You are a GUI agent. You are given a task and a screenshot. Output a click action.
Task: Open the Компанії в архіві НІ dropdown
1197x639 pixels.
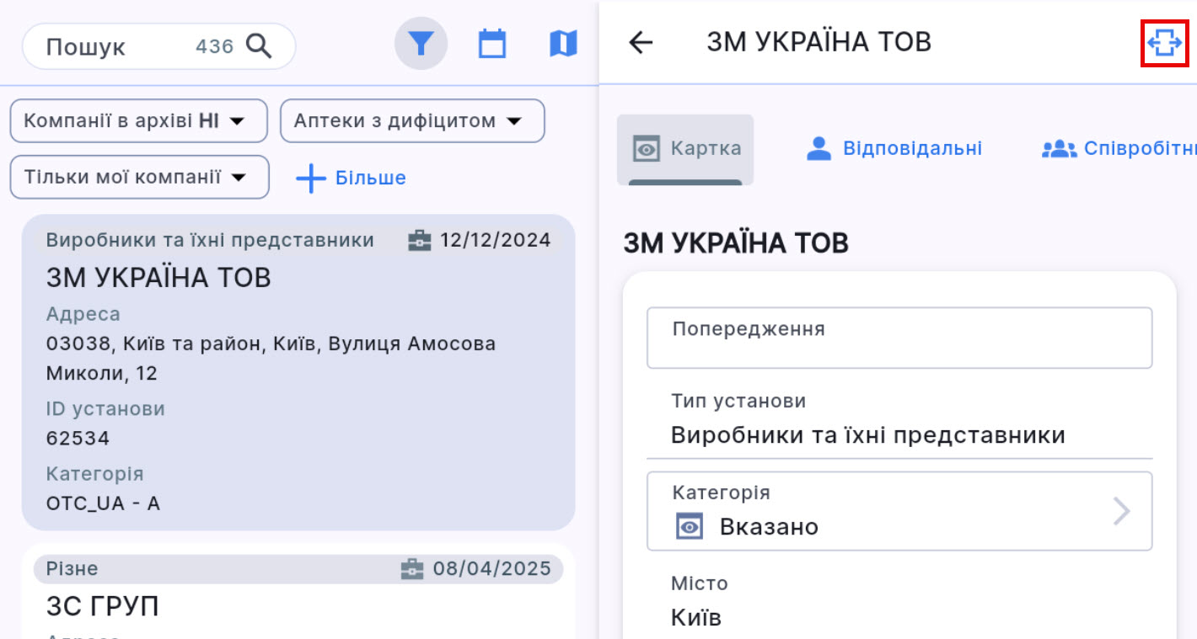(138, 120)
